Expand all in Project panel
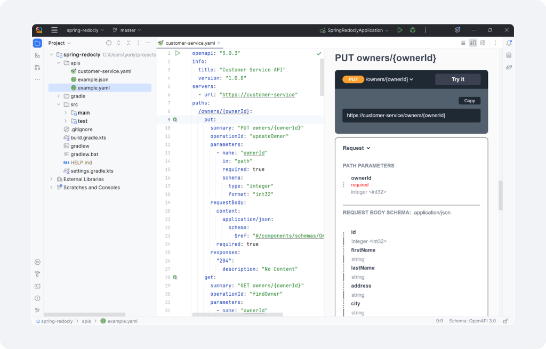Image resolution: width=546 pixels, height=349 pixels. (118, 43)
